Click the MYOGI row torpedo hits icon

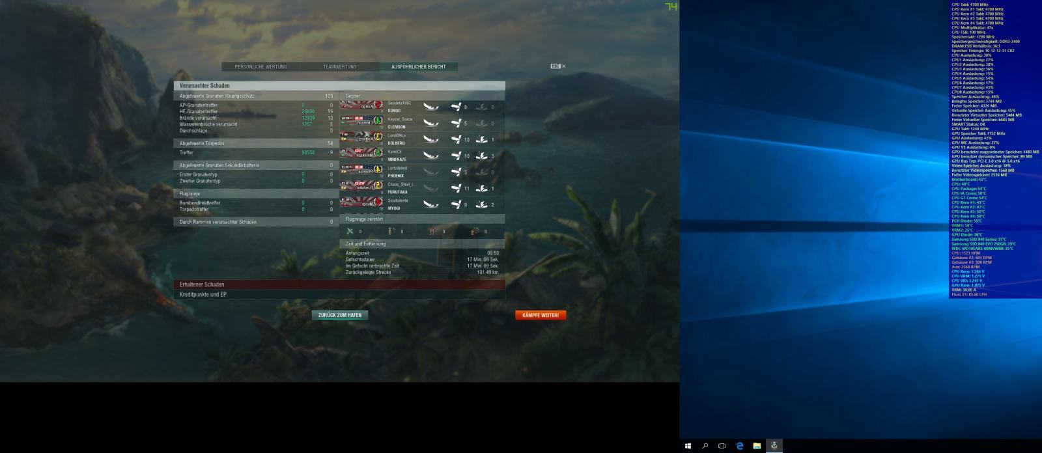tap(481, 204)
